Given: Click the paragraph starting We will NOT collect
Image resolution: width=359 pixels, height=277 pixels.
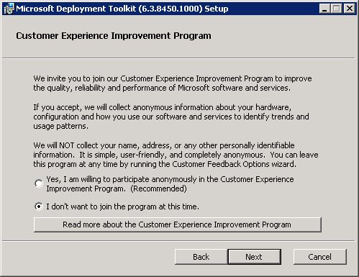Looking at the screenshot, I should [176, 155].
